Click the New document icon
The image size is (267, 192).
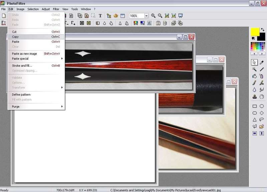(x=4, y=16)
